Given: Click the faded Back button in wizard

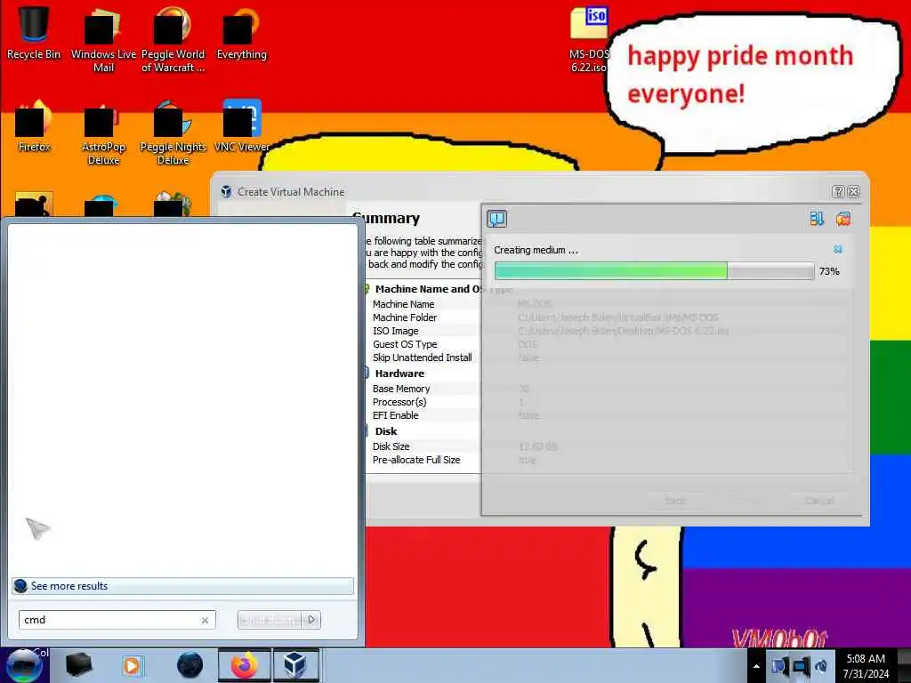Looking at the screenshot, I should pos(675,500).
